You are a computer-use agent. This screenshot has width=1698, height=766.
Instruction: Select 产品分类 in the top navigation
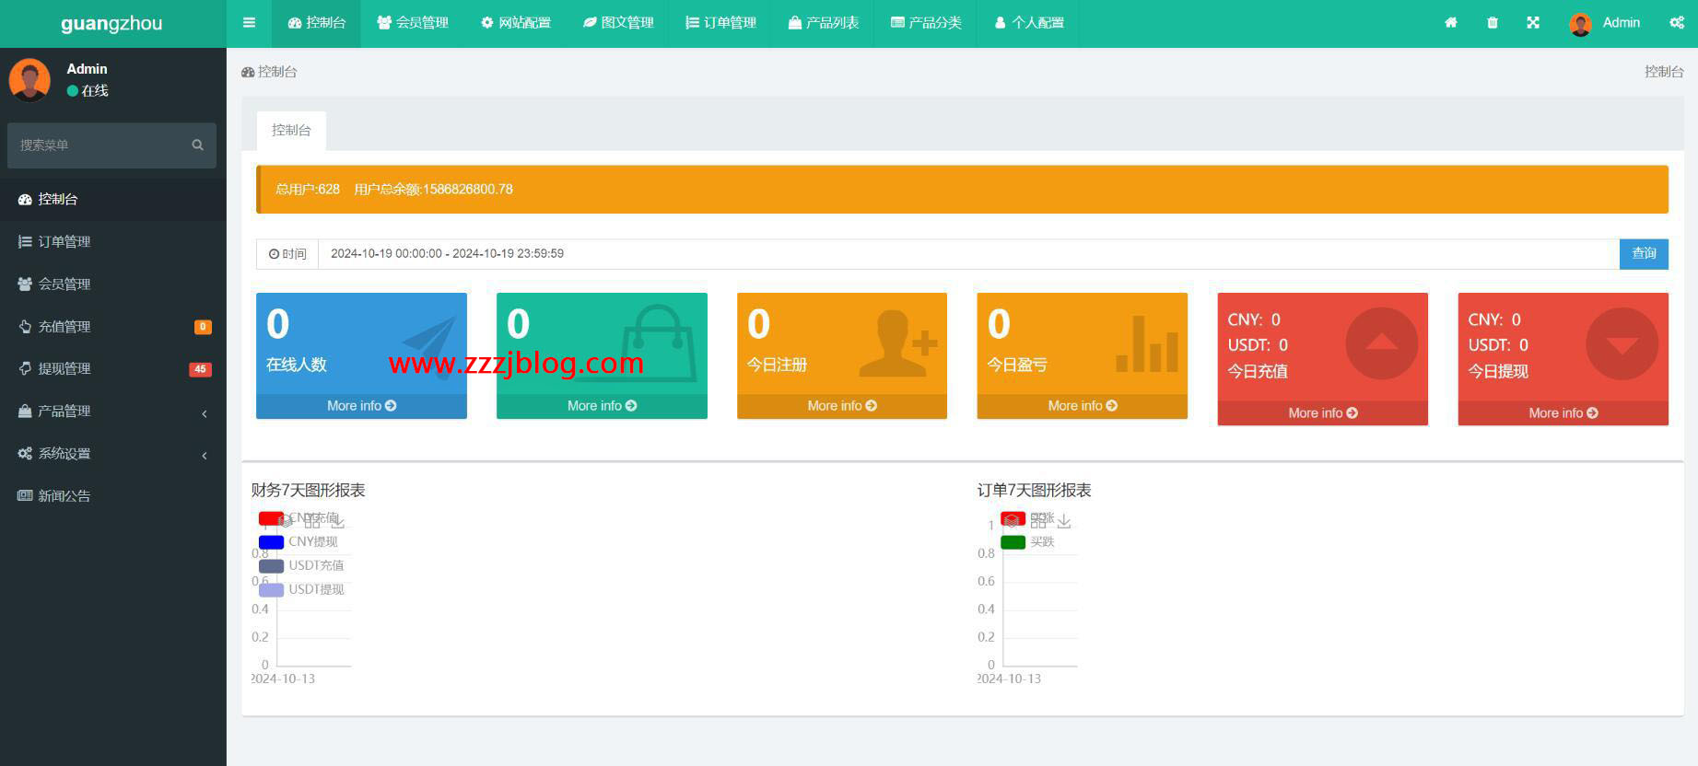coord(927,23)
